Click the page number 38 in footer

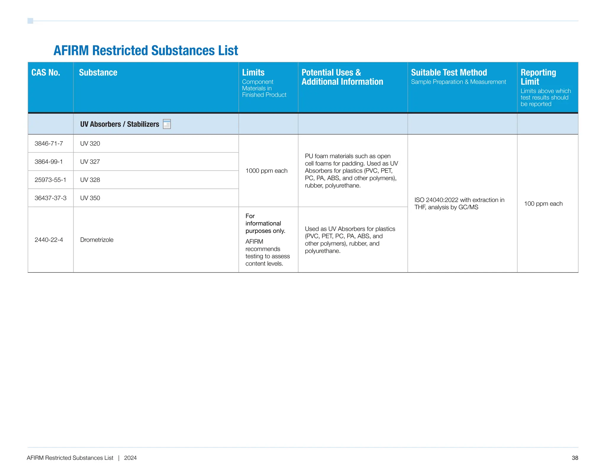[575, 458]
